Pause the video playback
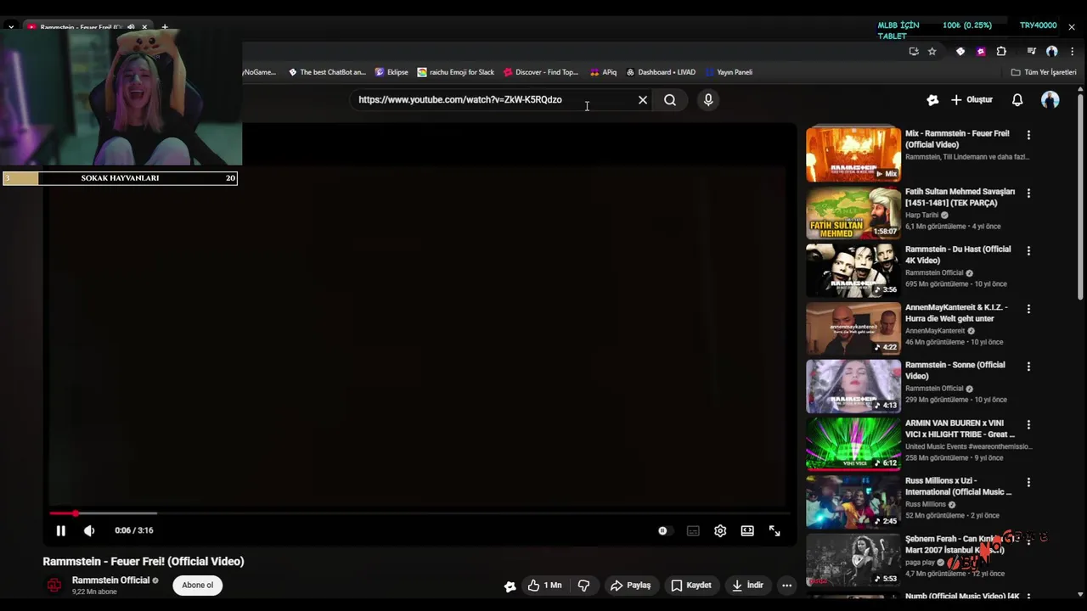This screenshot has height=611, width=1087. (60, 530)
